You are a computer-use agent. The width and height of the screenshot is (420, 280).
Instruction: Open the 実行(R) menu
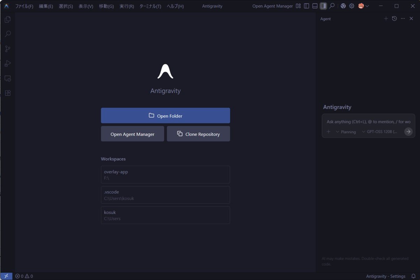pyautogui.click(x=127, y=6)
